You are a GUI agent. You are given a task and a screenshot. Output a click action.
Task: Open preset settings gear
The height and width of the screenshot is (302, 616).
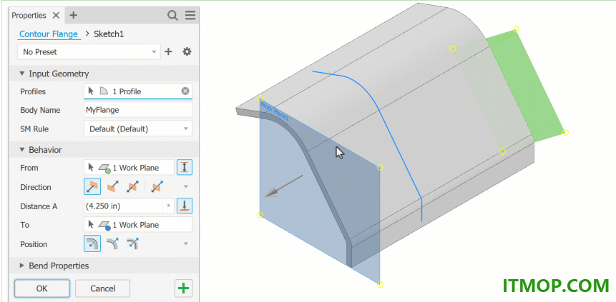pos(187,52)
